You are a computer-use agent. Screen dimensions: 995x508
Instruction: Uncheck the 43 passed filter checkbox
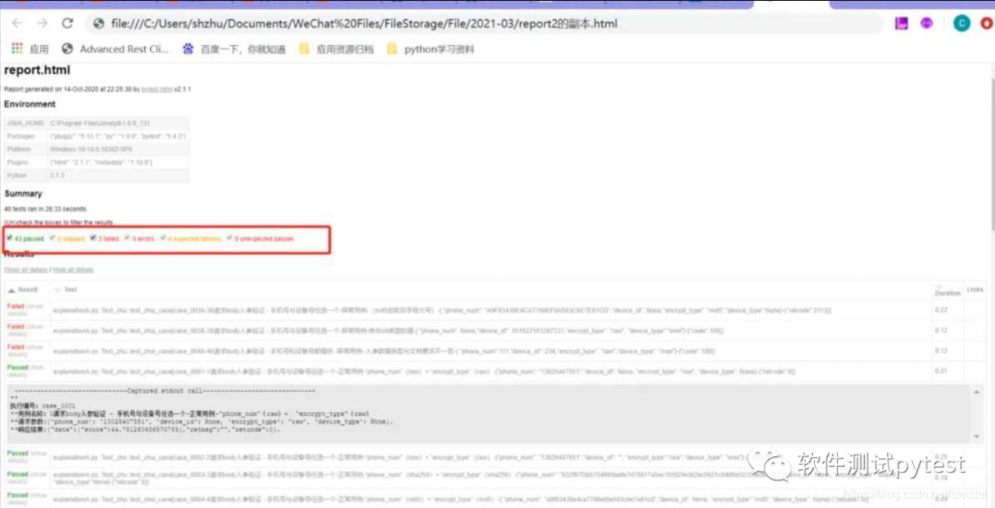(x=10, y=238)
